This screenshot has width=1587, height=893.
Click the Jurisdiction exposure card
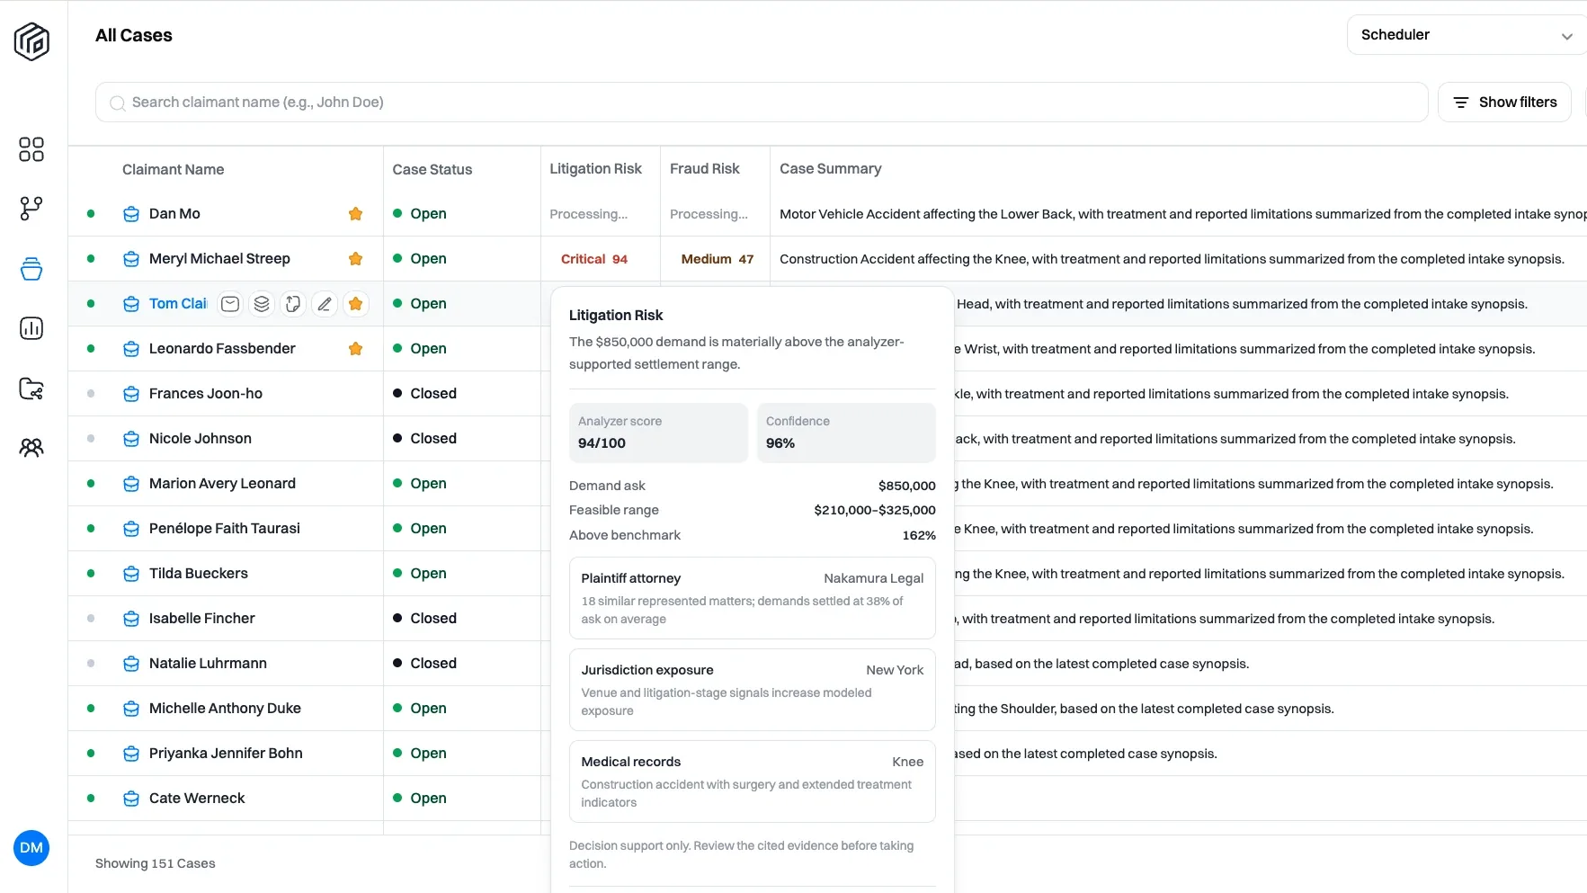coord(753,690)
